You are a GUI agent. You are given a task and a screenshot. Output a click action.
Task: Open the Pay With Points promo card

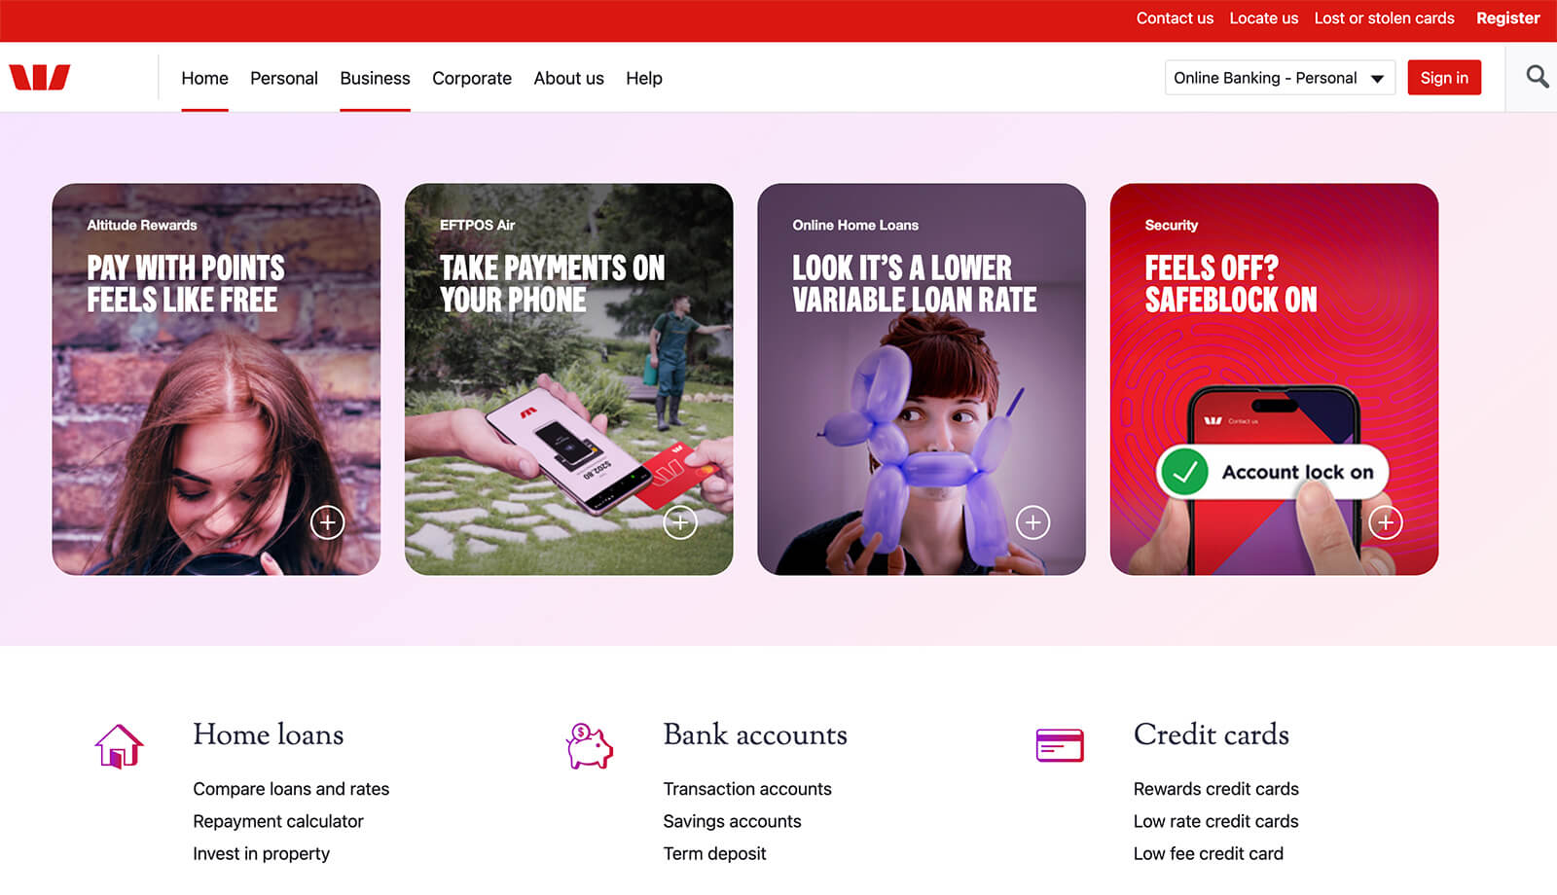point(216,379)
